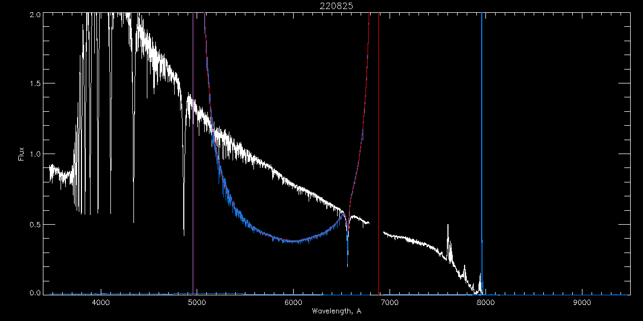Click the 4000 x-axis tick label

101,303
